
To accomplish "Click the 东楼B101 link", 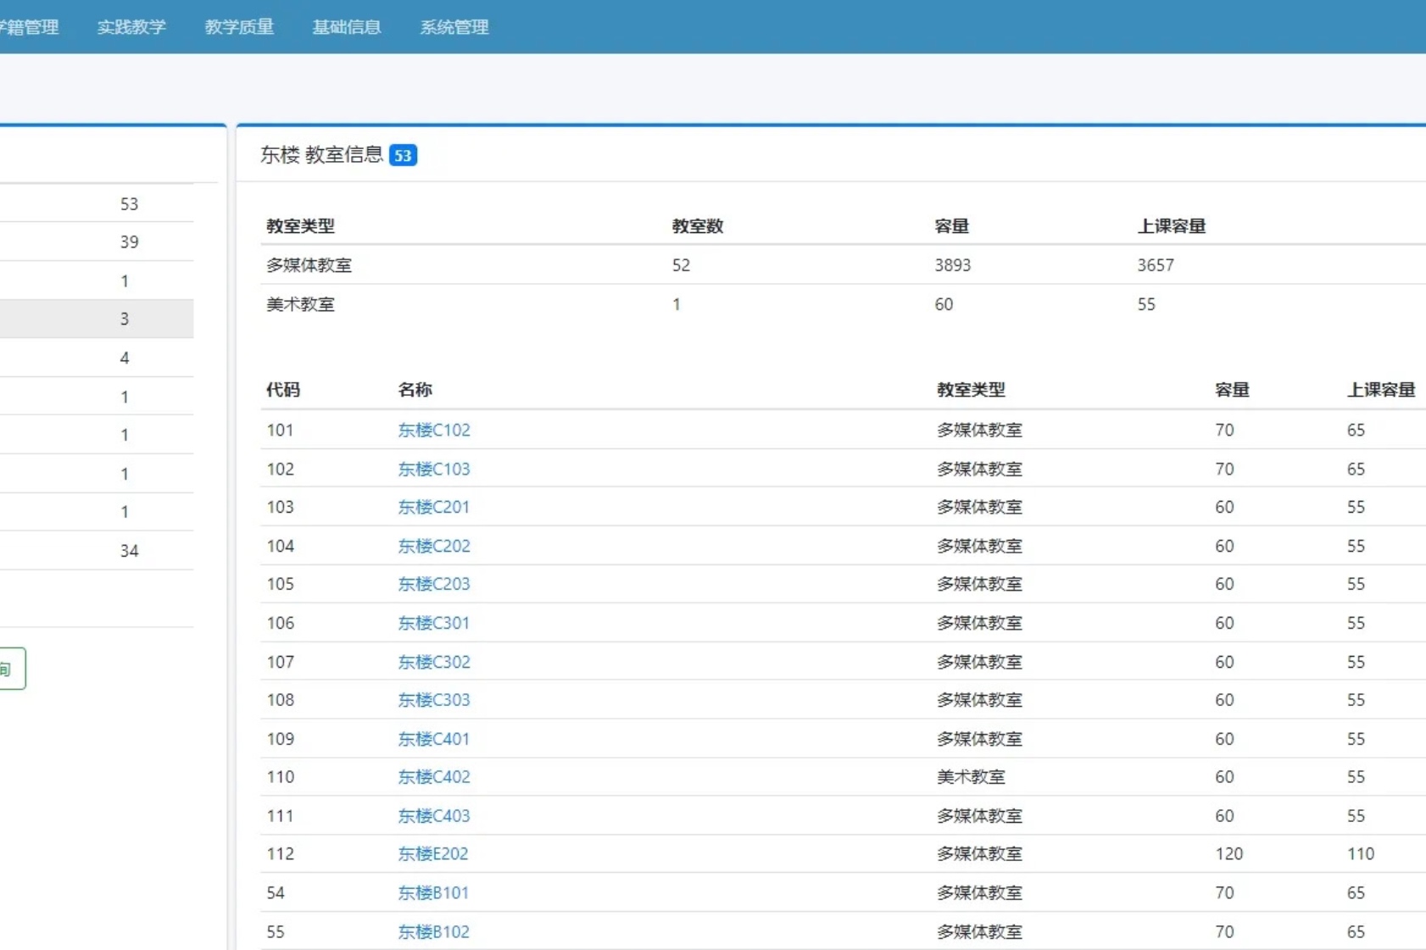I will (433, 892).
